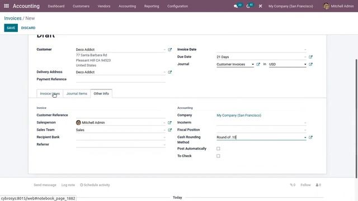
Task: Open external link for Salesperson
Action: (x=169, y=123)
